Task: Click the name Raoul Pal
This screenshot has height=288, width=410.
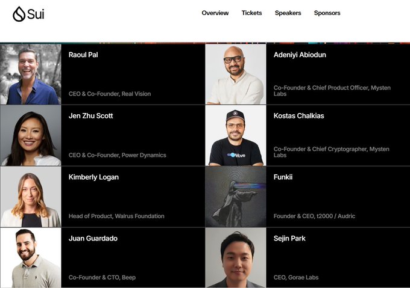Action: tap(83, 55)
